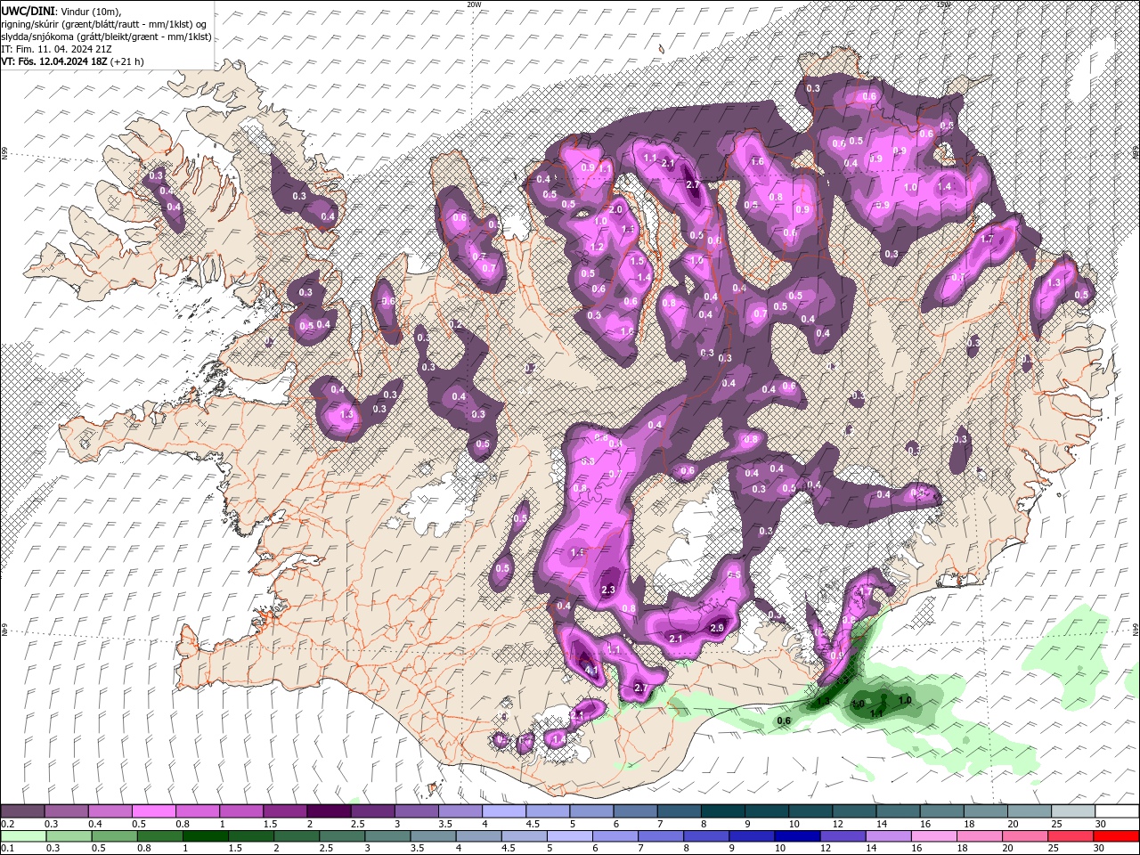This screenshot has height=855, width=1140.
Task: Click the 4.1 snowfall value on map
Action: click(x=590, y=669)
